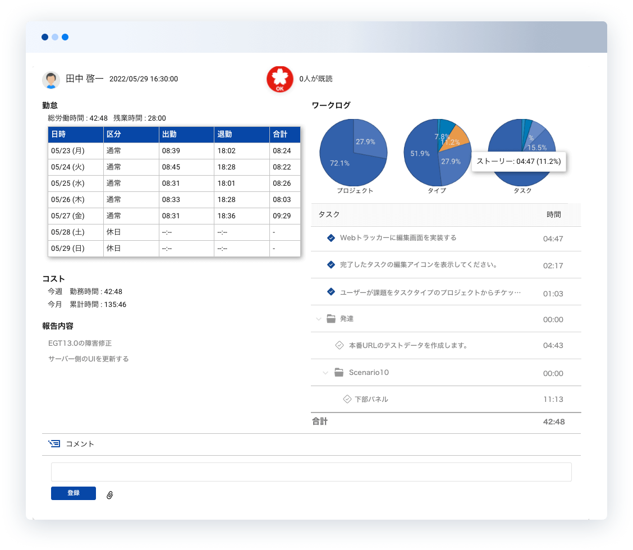Click the 発達 folder icon
This screenshot has width=633, height=550.
(331, 319)
